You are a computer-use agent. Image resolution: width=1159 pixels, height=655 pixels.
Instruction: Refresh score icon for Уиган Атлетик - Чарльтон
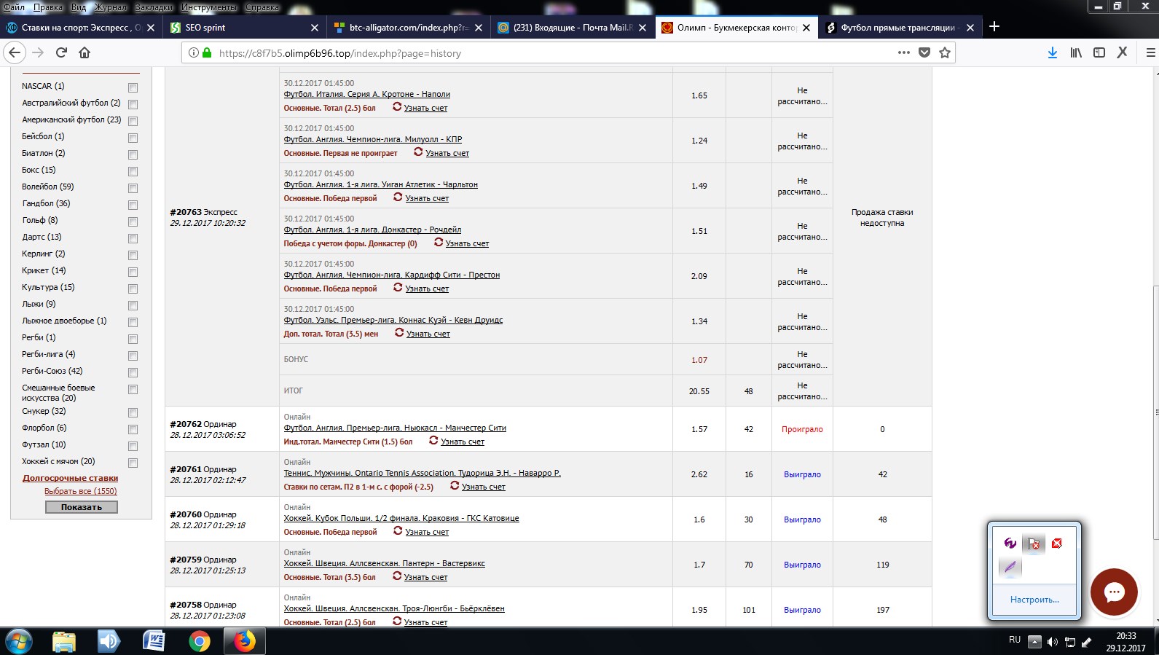[x=398, y=197]
